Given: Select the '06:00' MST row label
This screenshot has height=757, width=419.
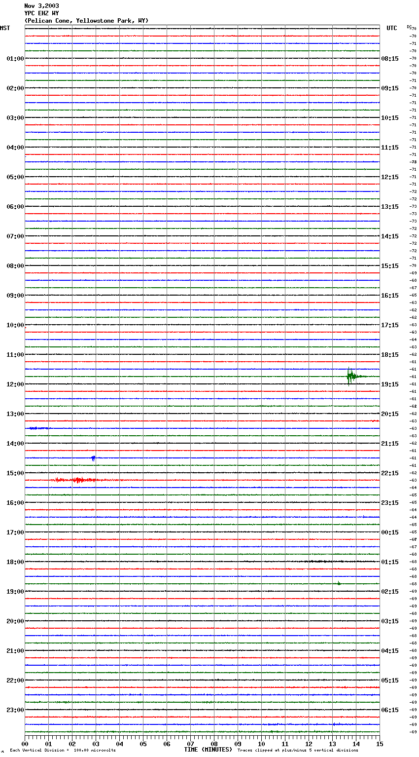Looking at the screenshot, I should (15, 207).
